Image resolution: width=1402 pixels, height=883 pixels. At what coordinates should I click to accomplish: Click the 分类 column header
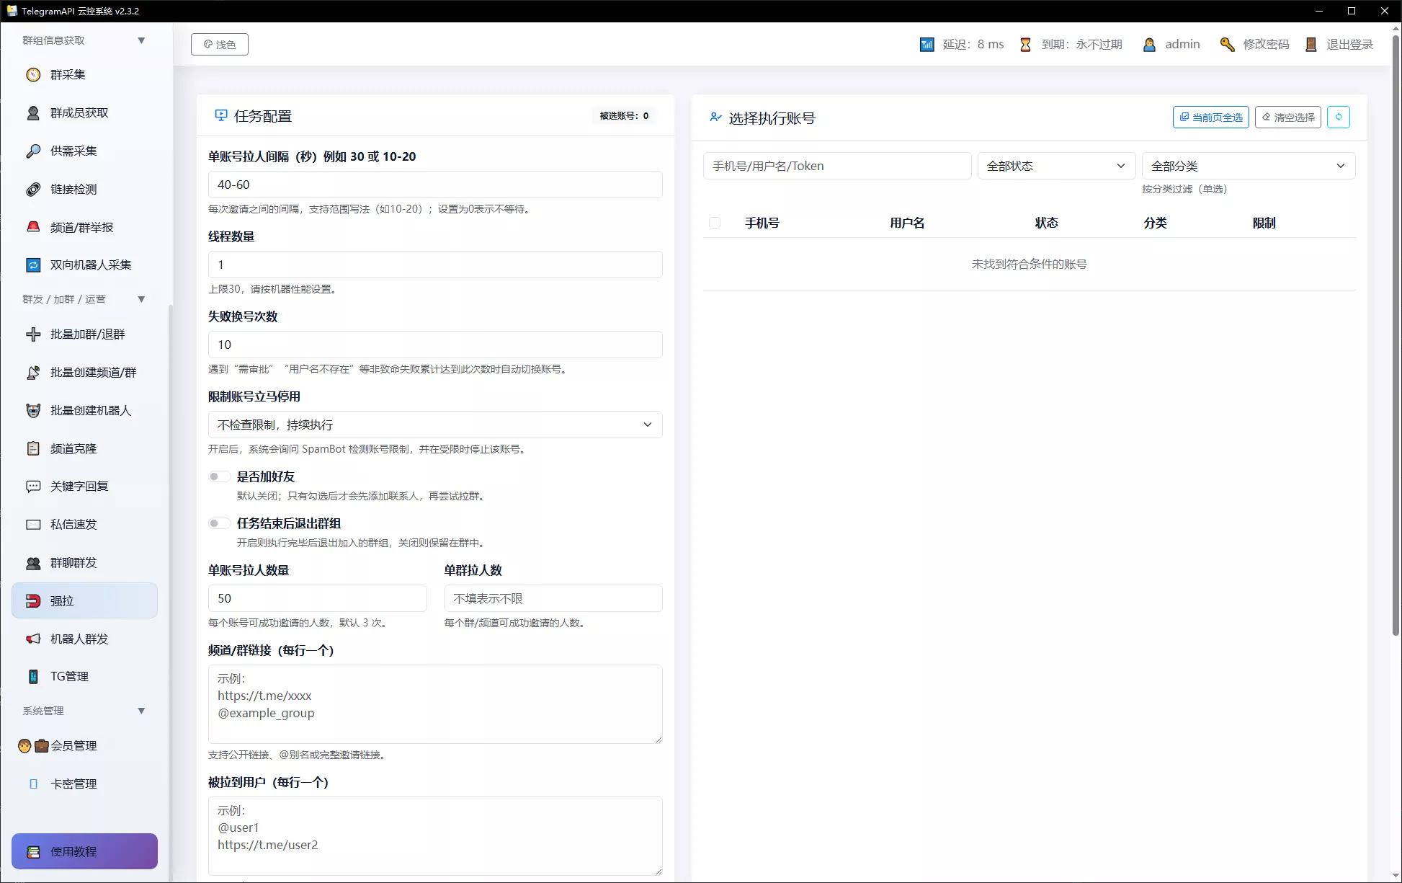tap(1156, 223)
